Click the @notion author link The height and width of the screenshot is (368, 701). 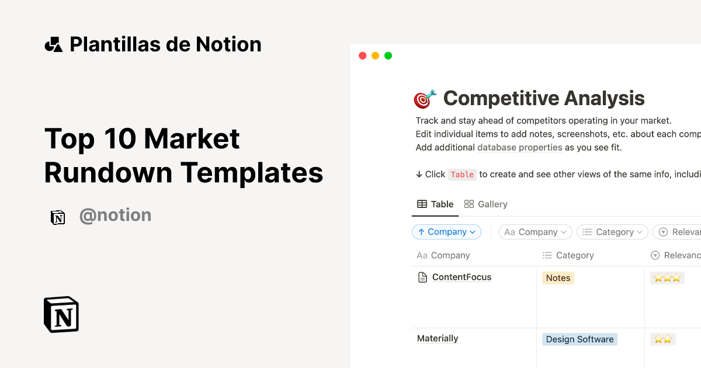116,215
